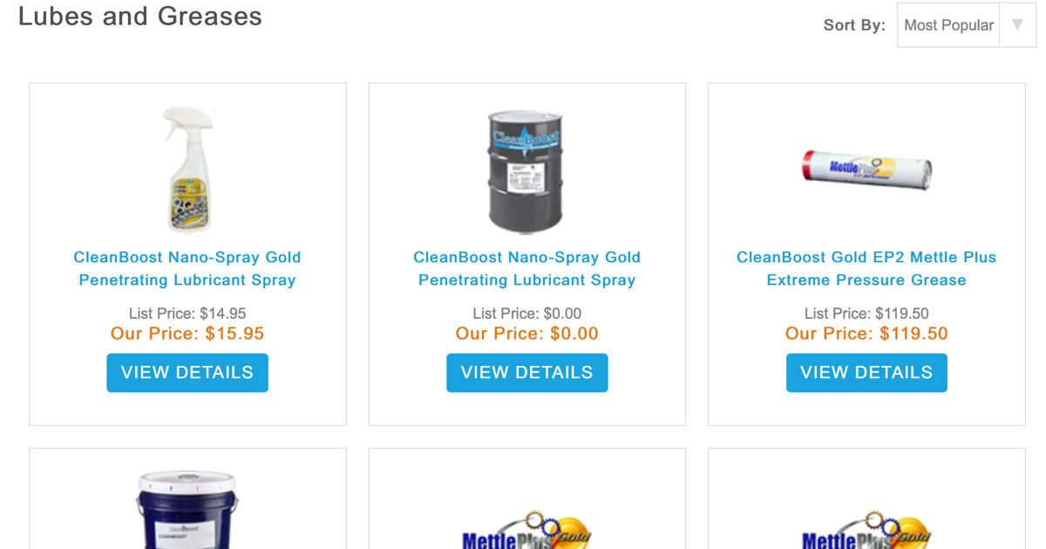The width and height of the screenshot is (1046, 549).
Task: Click the Our Price $15.95 text
Action: (x=187, y=334)
